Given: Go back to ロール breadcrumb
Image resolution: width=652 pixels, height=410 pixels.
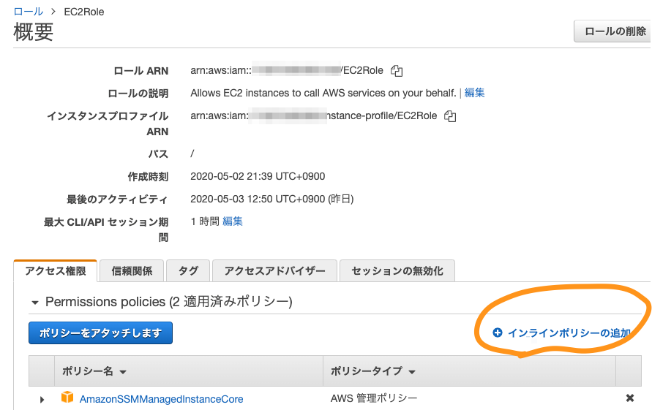Looking at the screenshot, I should [29, 12].
